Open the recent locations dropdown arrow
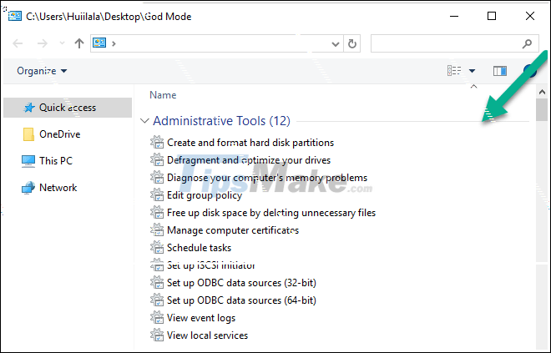Viewport: 551px width, 353px height. [63, 43]
